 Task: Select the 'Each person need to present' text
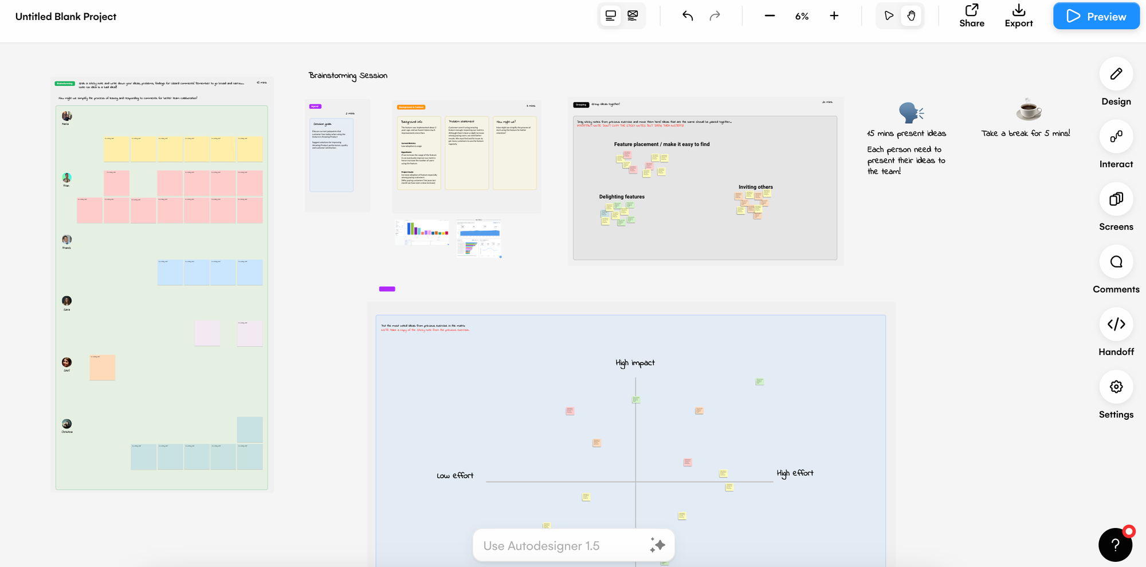906,160
